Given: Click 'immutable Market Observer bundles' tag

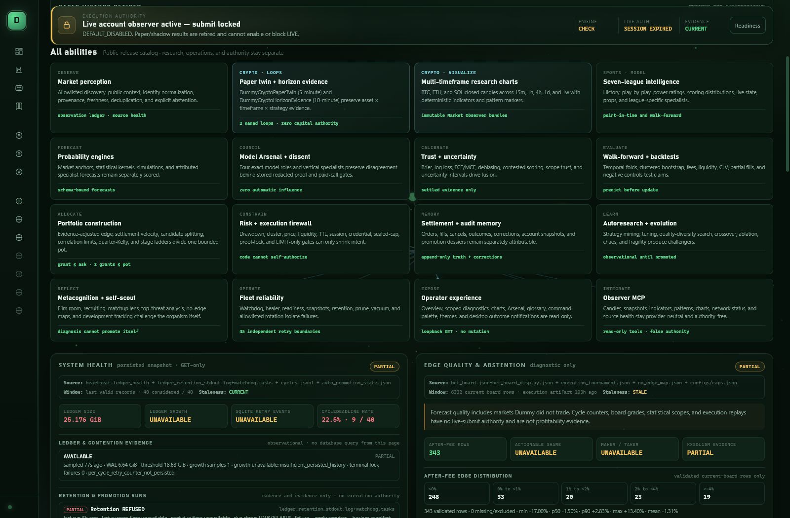Looking at the screenshot, I should click(x=464, y=115).
